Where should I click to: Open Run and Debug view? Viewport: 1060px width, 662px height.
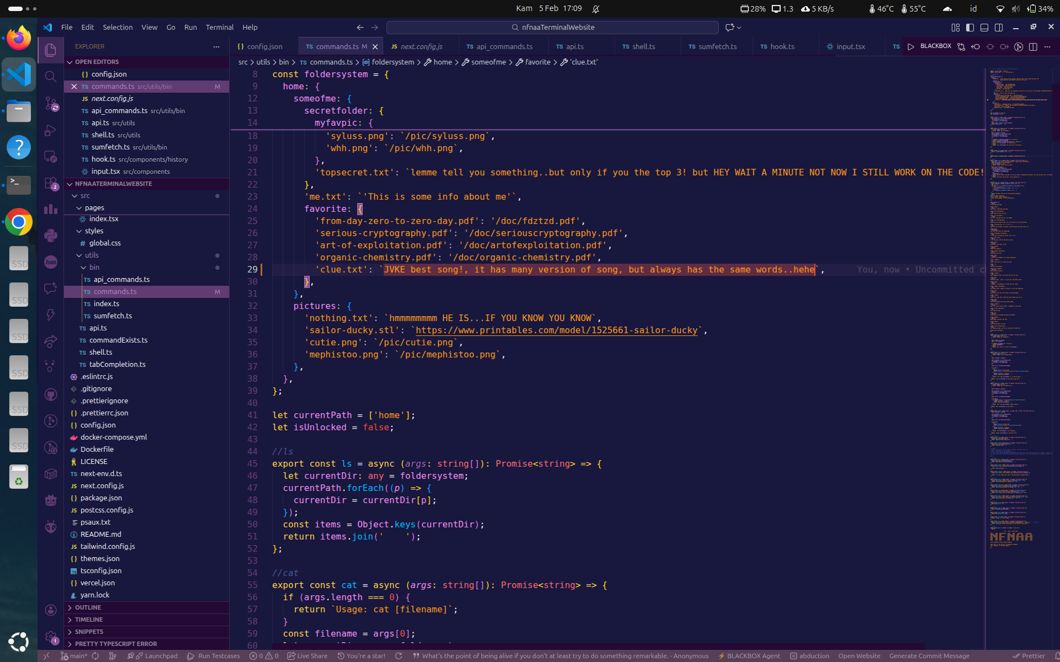click(x=50, y=130)
